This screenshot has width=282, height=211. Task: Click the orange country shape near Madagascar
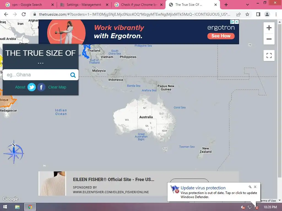8,101
